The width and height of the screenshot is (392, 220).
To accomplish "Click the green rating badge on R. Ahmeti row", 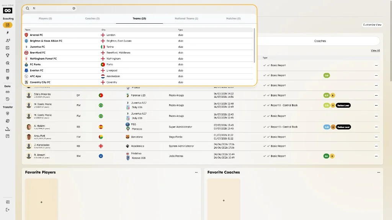I will tap(326, 156).
